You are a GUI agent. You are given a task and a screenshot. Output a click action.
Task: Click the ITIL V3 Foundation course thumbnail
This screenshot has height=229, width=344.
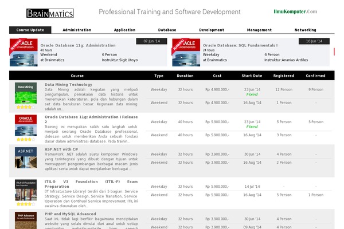[26, 190]
